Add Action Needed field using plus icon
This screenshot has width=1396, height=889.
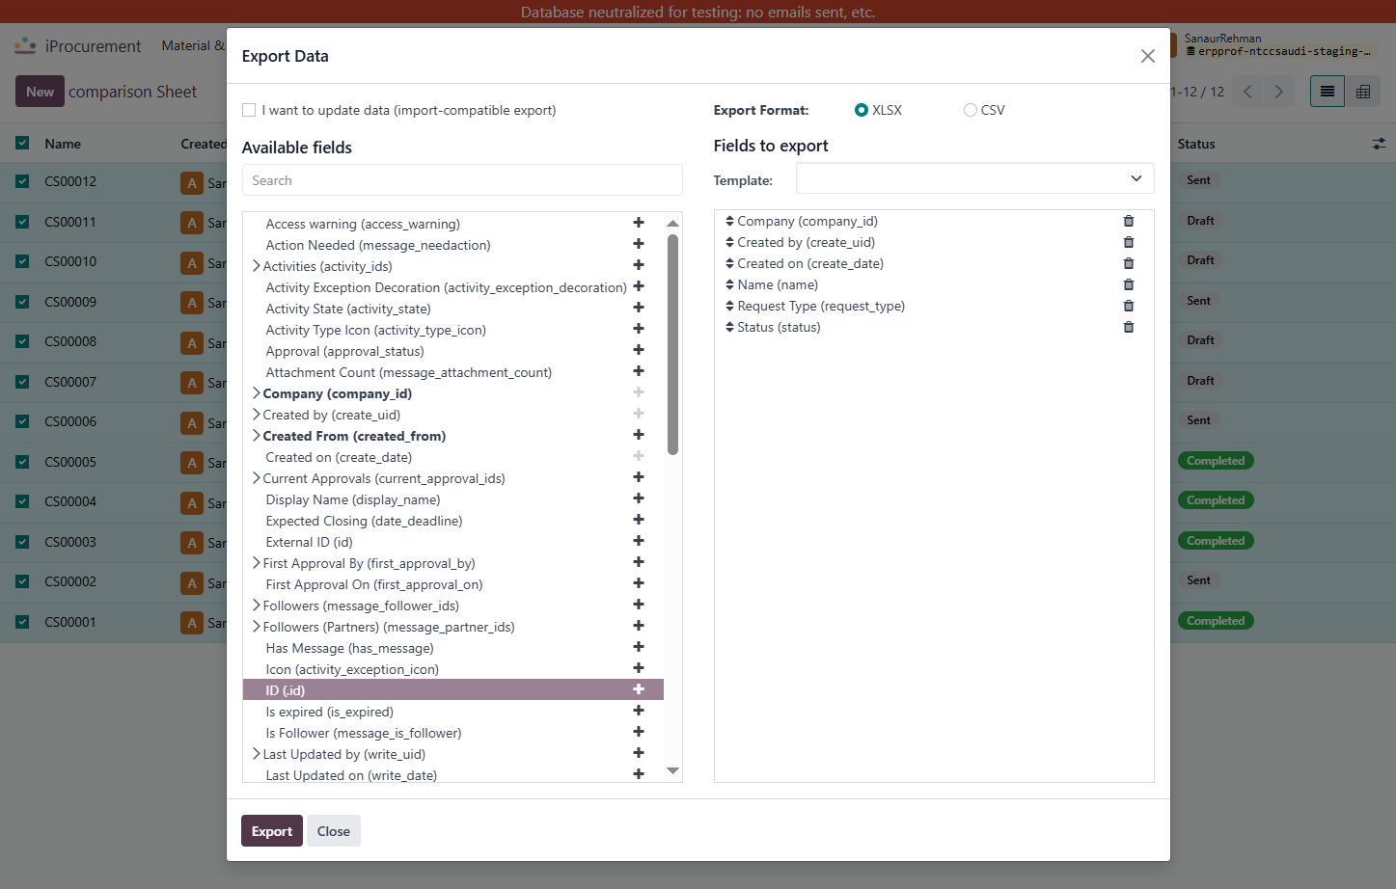tap(638, 244)
